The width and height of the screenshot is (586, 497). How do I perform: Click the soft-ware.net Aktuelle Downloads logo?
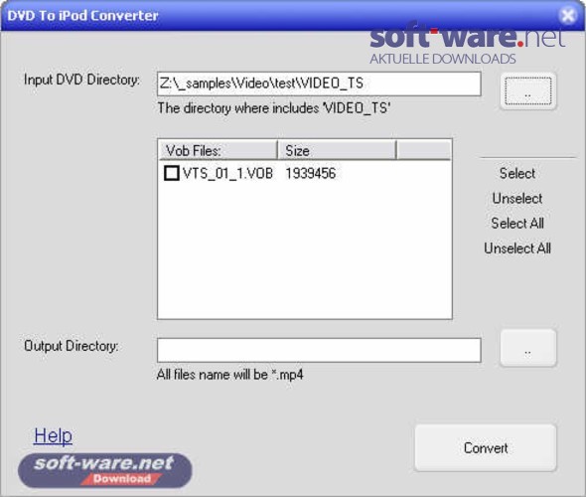(467, 44)
